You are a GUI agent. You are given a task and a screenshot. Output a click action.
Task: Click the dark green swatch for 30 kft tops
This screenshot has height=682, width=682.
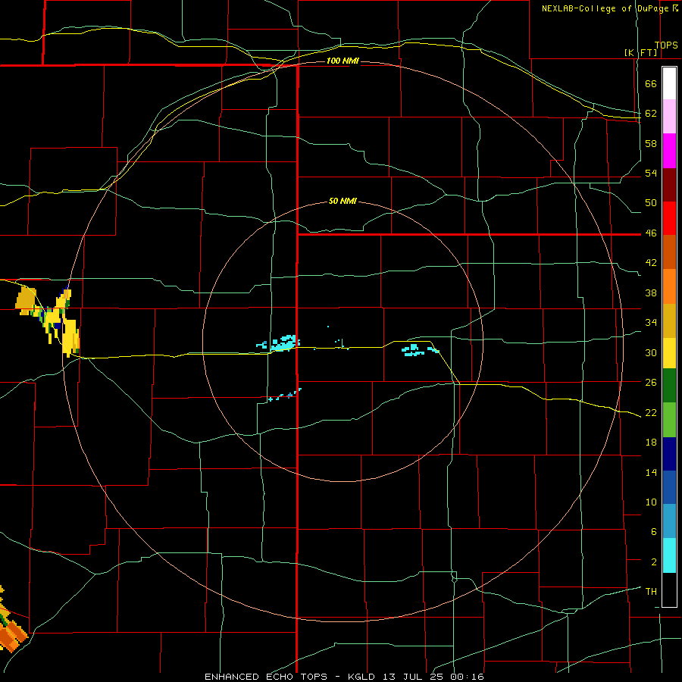tap(669, 386)
